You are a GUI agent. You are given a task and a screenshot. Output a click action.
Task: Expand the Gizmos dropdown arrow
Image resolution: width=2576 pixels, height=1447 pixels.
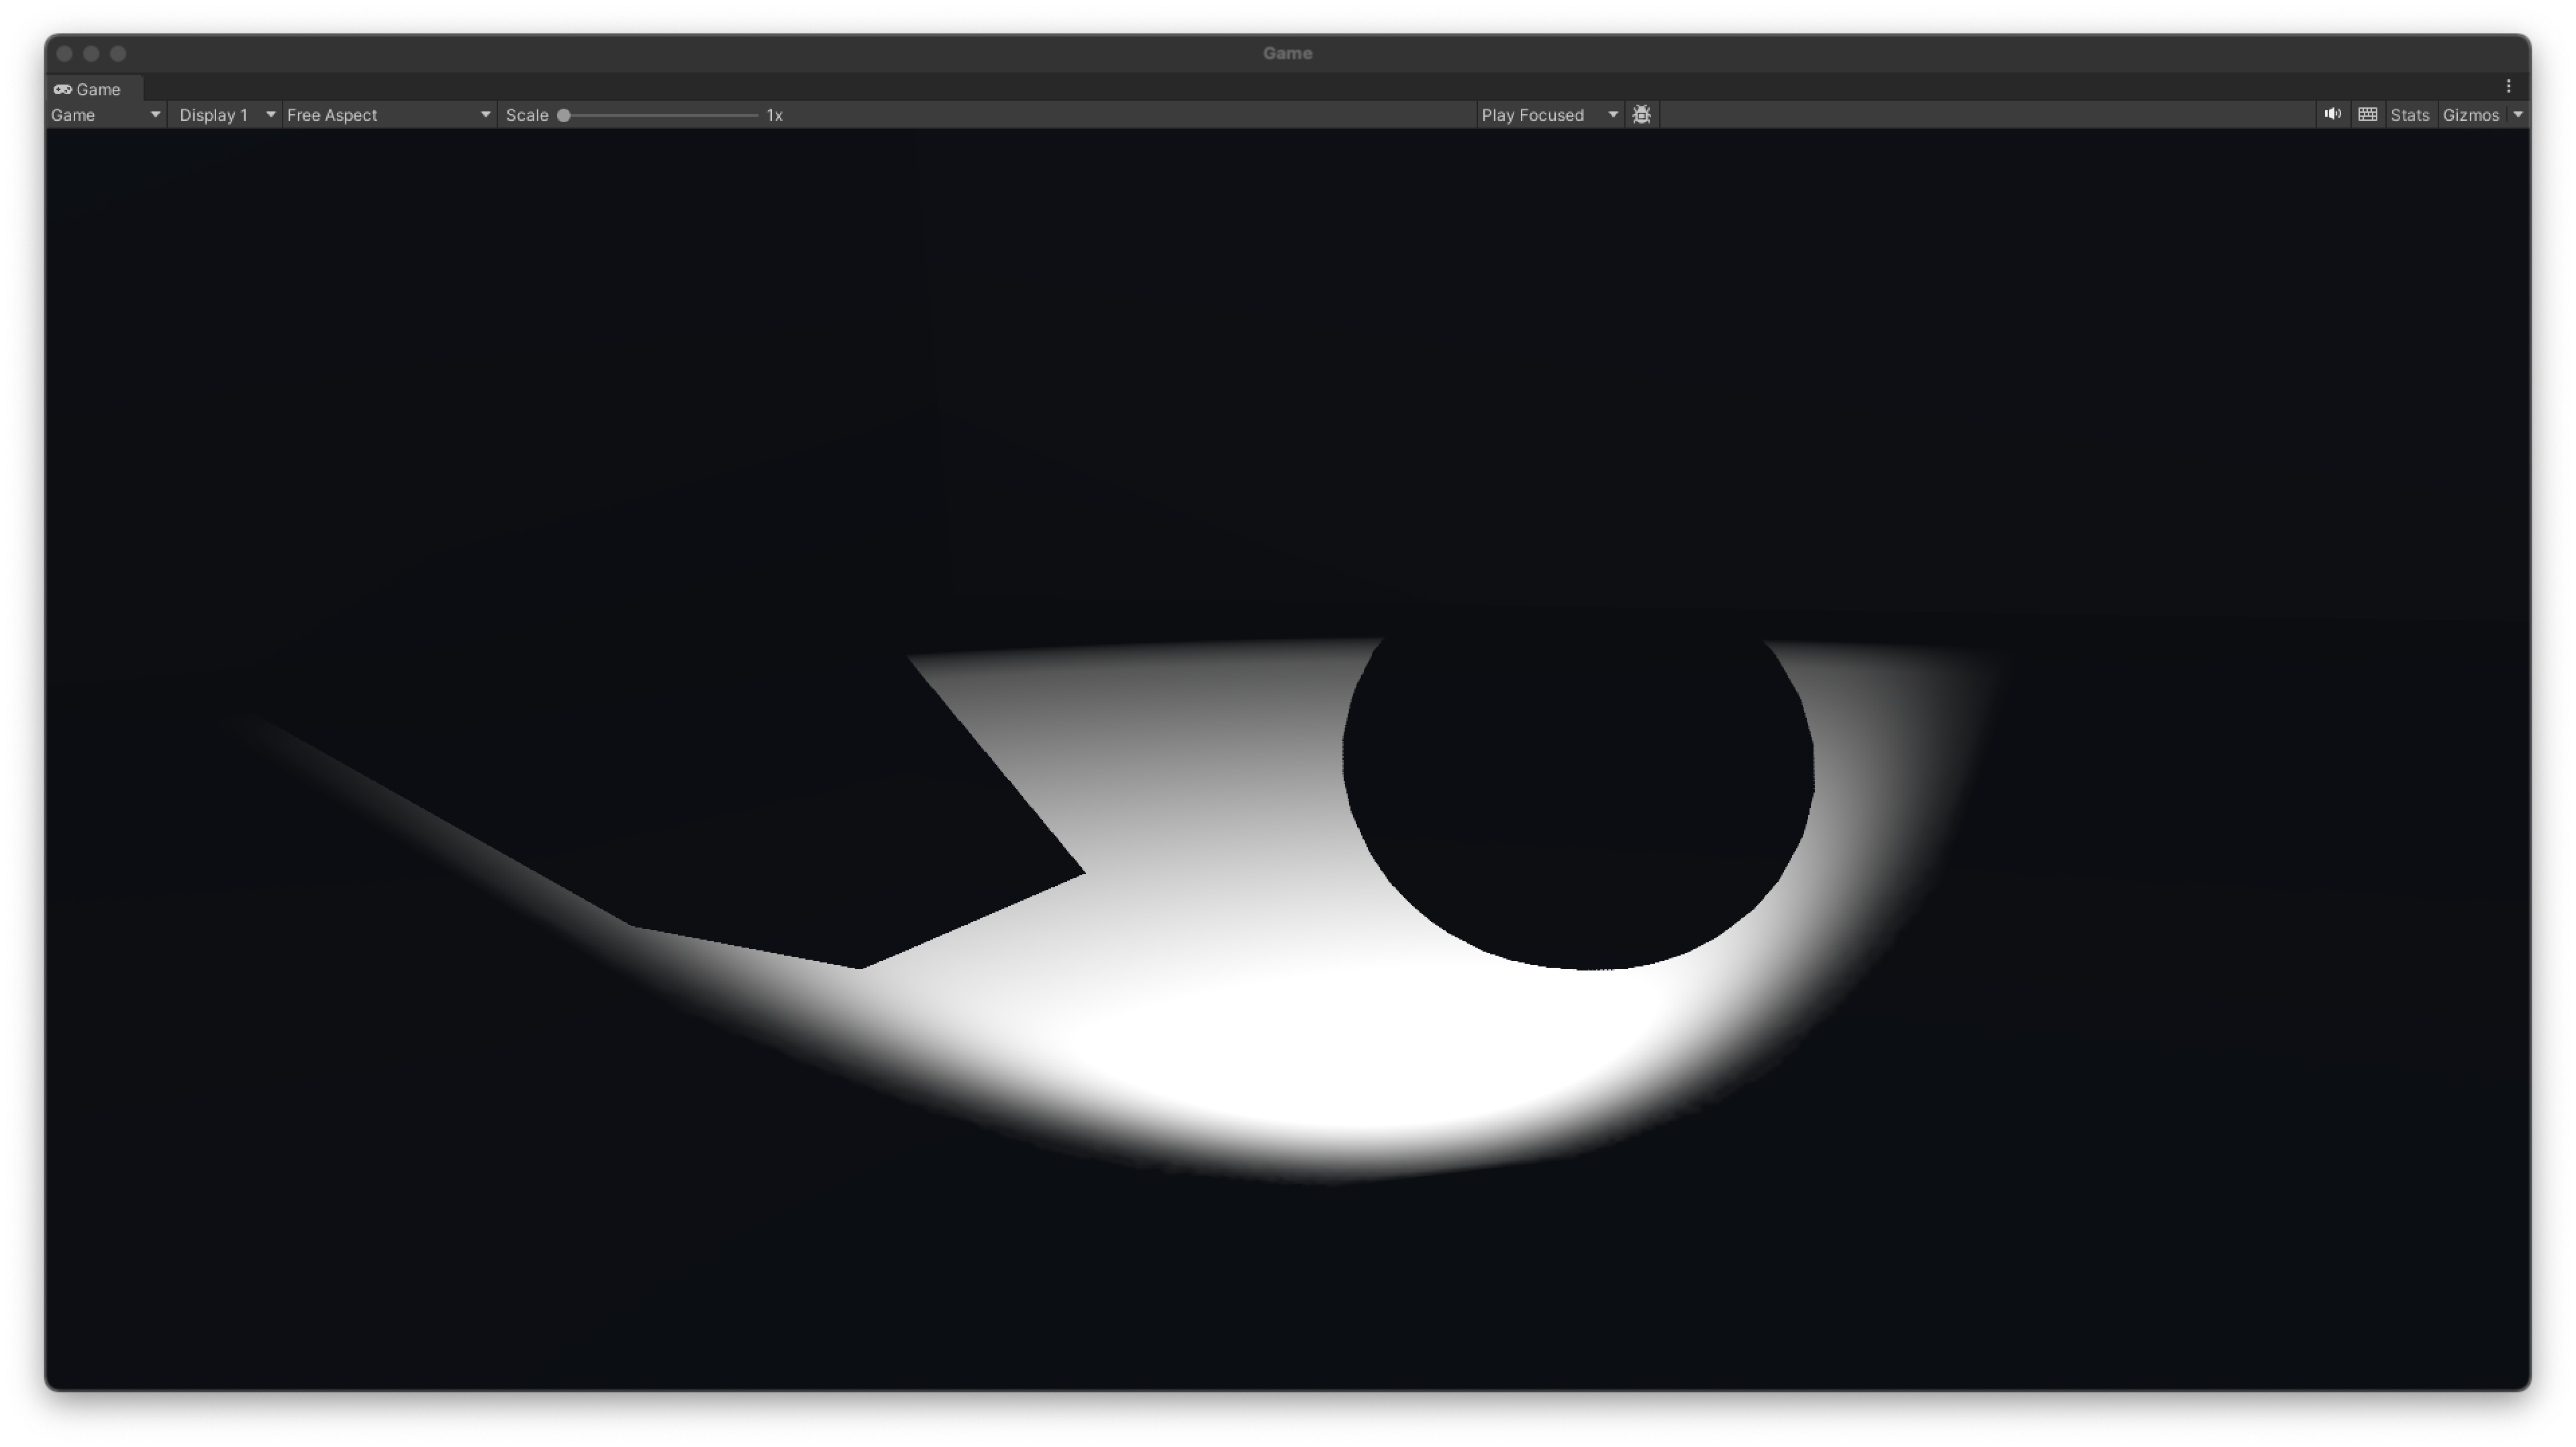tap(2518, 115)
